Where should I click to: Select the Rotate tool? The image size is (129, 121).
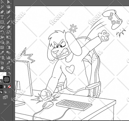click(2, 32)
